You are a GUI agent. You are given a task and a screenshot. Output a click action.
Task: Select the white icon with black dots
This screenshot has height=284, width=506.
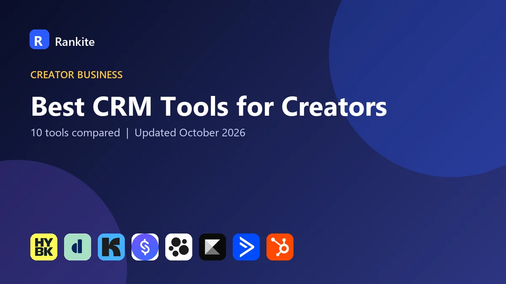coord(179,247)
